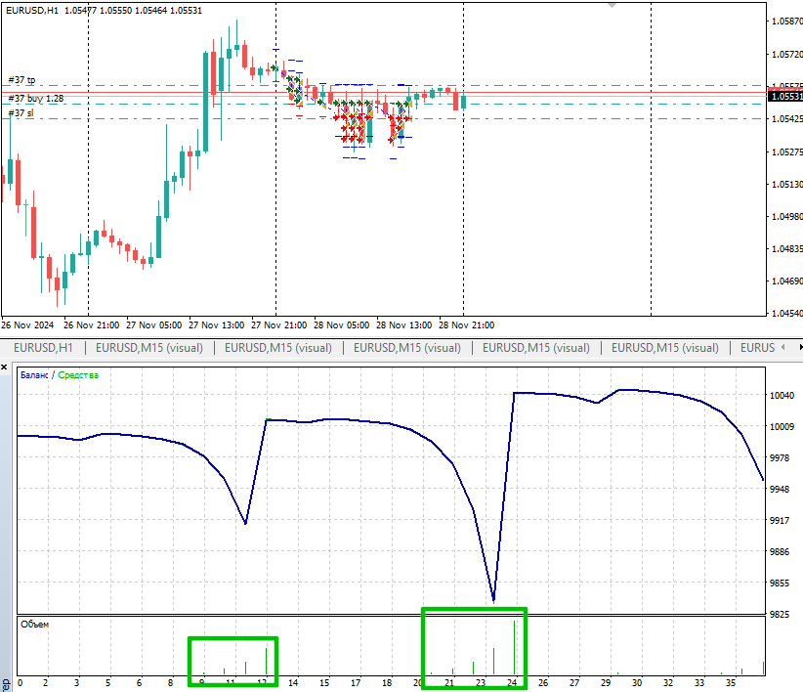Image resolution: width=803 pixels, height=692 pixels.
Task: Click the '28 Nov 21:00' time label
Action: click(x=467, y=325)
